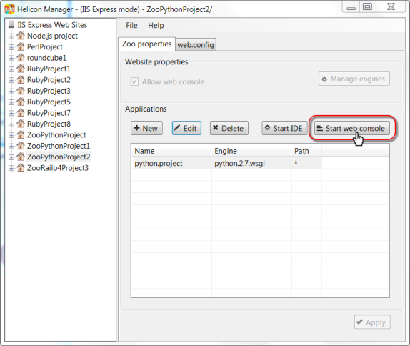Click the Path column header
This screenshot has height=346, width=410.
pos(306,151)
